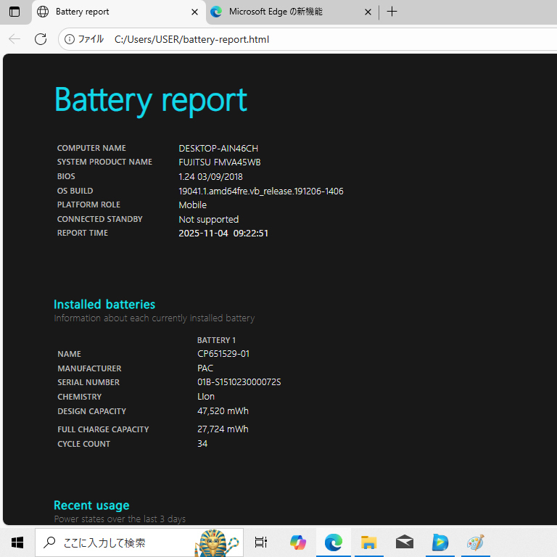The height and width of the screenshot is (557, 557).
Task: Open Copilot from the taskbar
Action: (x=297, y=542)
